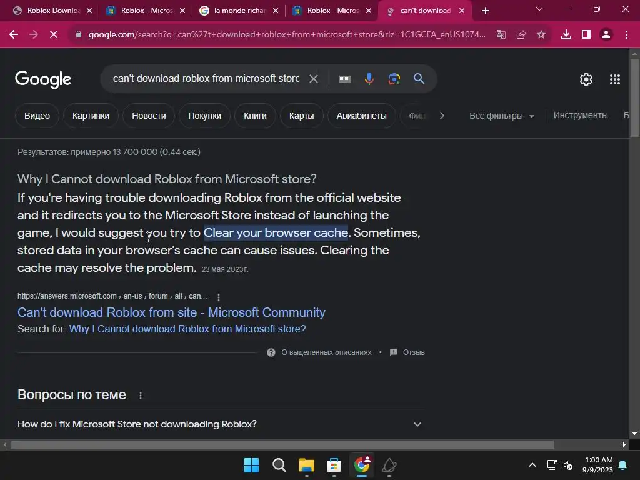Open the Chrome profile avatar
The image size is (640, 480).
(x=606, y=35)
